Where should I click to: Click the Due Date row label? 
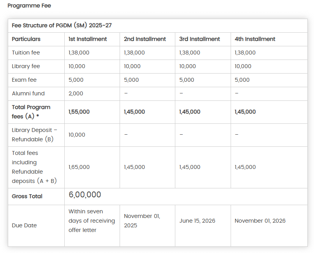coord(24,225)
